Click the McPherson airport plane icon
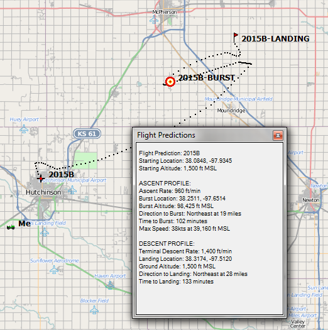Viewport: 328px width, 330px height. point(154,20)
